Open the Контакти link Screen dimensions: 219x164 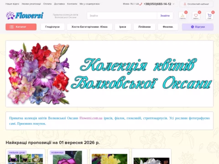(72, 4)
